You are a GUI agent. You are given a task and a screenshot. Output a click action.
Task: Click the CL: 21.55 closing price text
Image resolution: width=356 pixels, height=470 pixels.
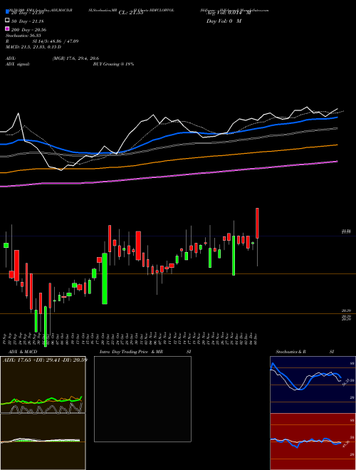point(131,13)
